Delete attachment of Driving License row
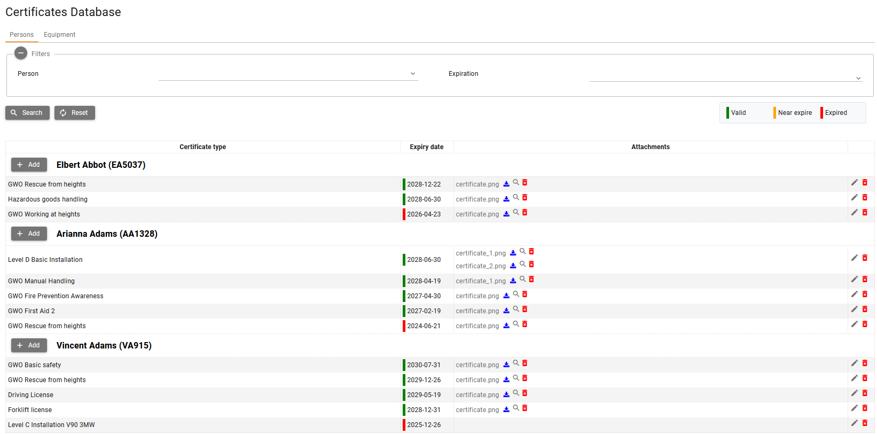Viewport: 877px width, 434px height. coord(525,393)
